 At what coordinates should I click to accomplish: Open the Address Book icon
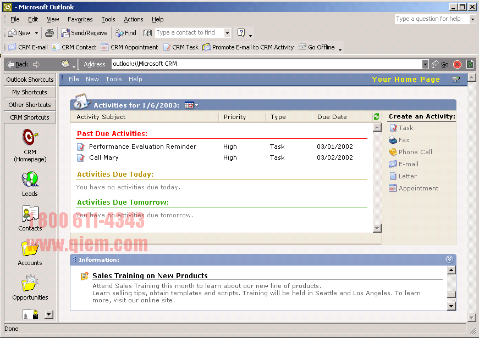(147, 33)
